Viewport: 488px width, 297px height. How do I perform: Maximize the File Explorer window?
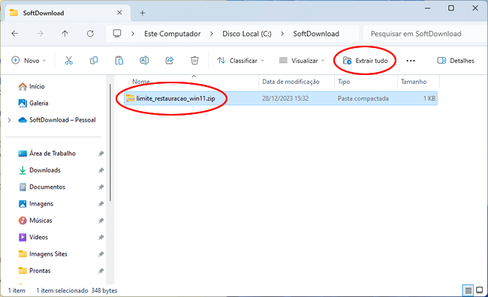tap(451, 8)
